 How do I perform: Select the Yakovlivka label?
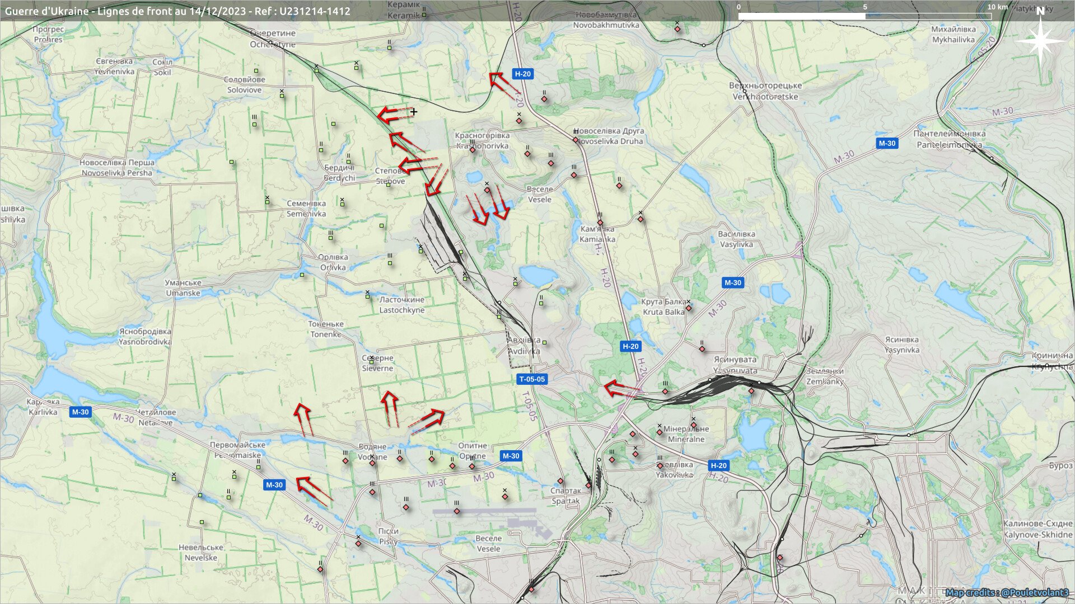(x=674, y=469)
